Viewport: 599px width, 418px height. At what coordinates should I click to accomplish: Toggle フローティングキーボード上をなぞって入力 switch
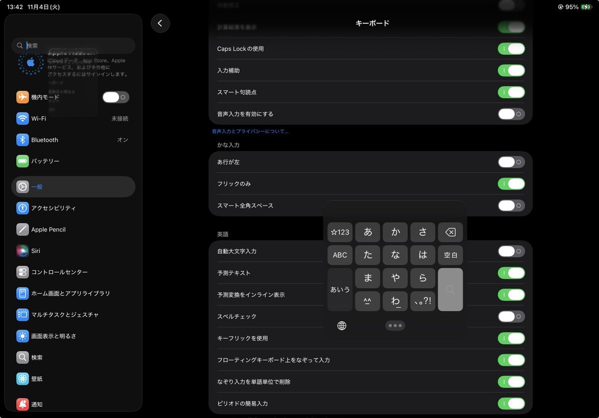click(x=511, y=360)
